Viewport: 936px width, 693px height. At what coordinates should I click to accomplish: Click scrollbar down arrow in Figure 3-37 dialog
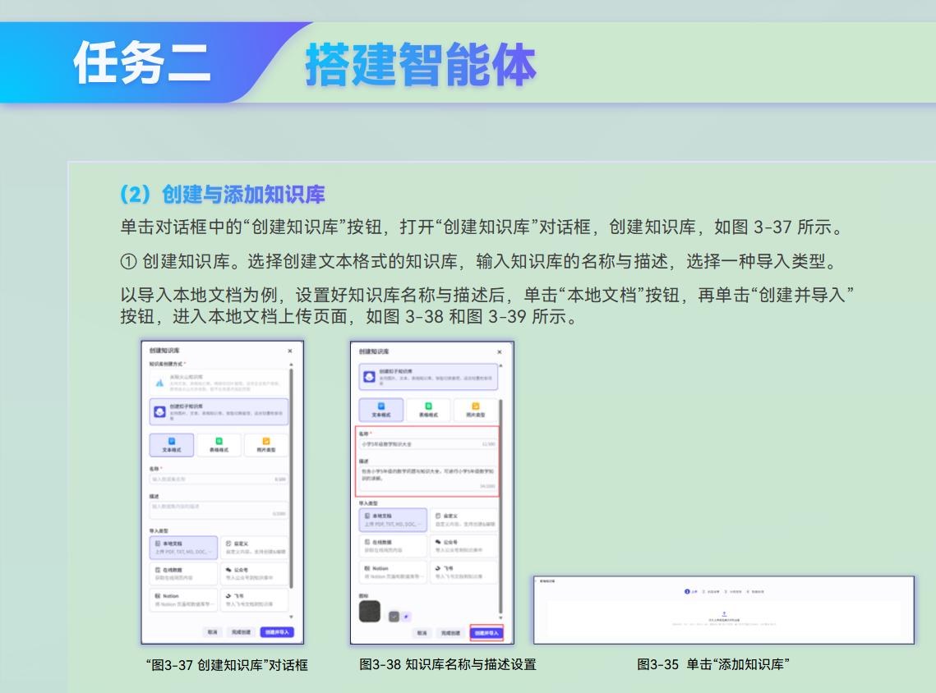point(291,617)
